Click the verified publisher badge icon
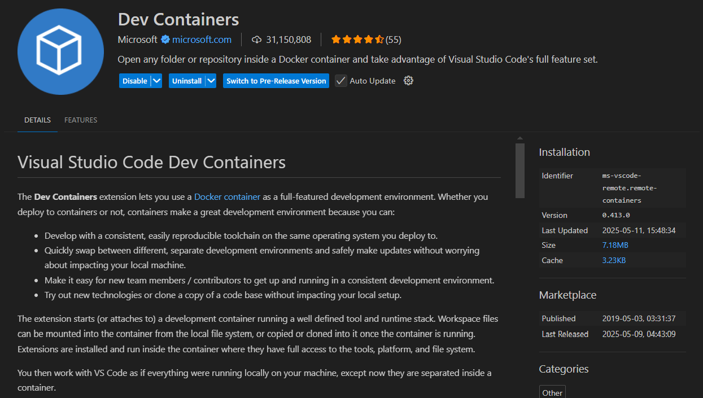 click(x=165, y=40)
